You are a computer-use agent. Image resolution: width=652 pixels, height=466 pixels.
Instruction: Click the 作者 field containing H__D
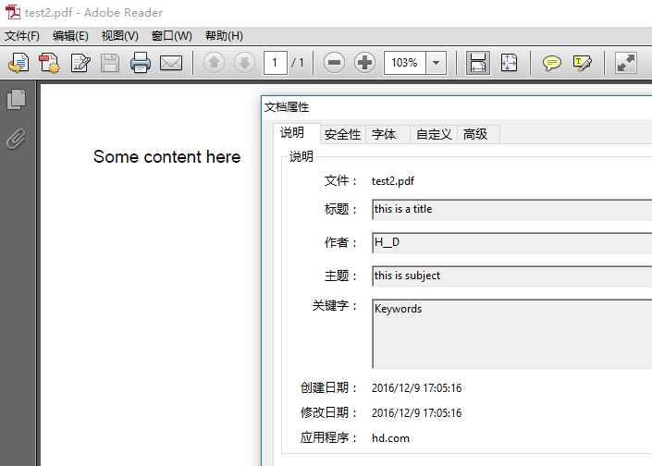511,242
